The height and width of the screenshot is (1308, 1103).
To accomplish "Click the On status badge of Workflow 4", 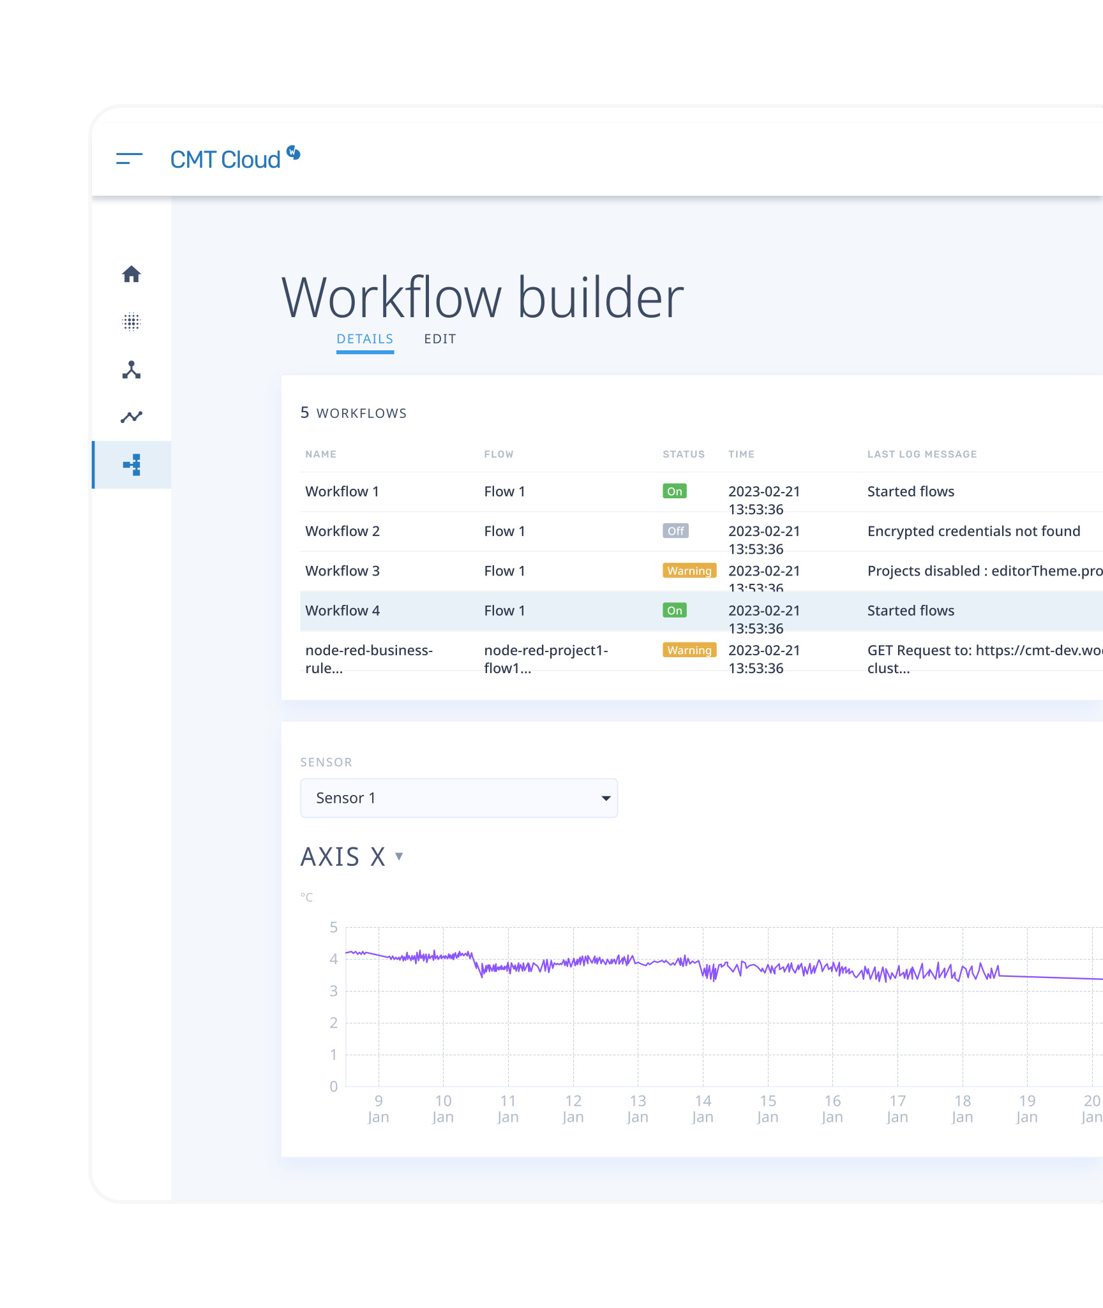I will [x=675, y=611].
